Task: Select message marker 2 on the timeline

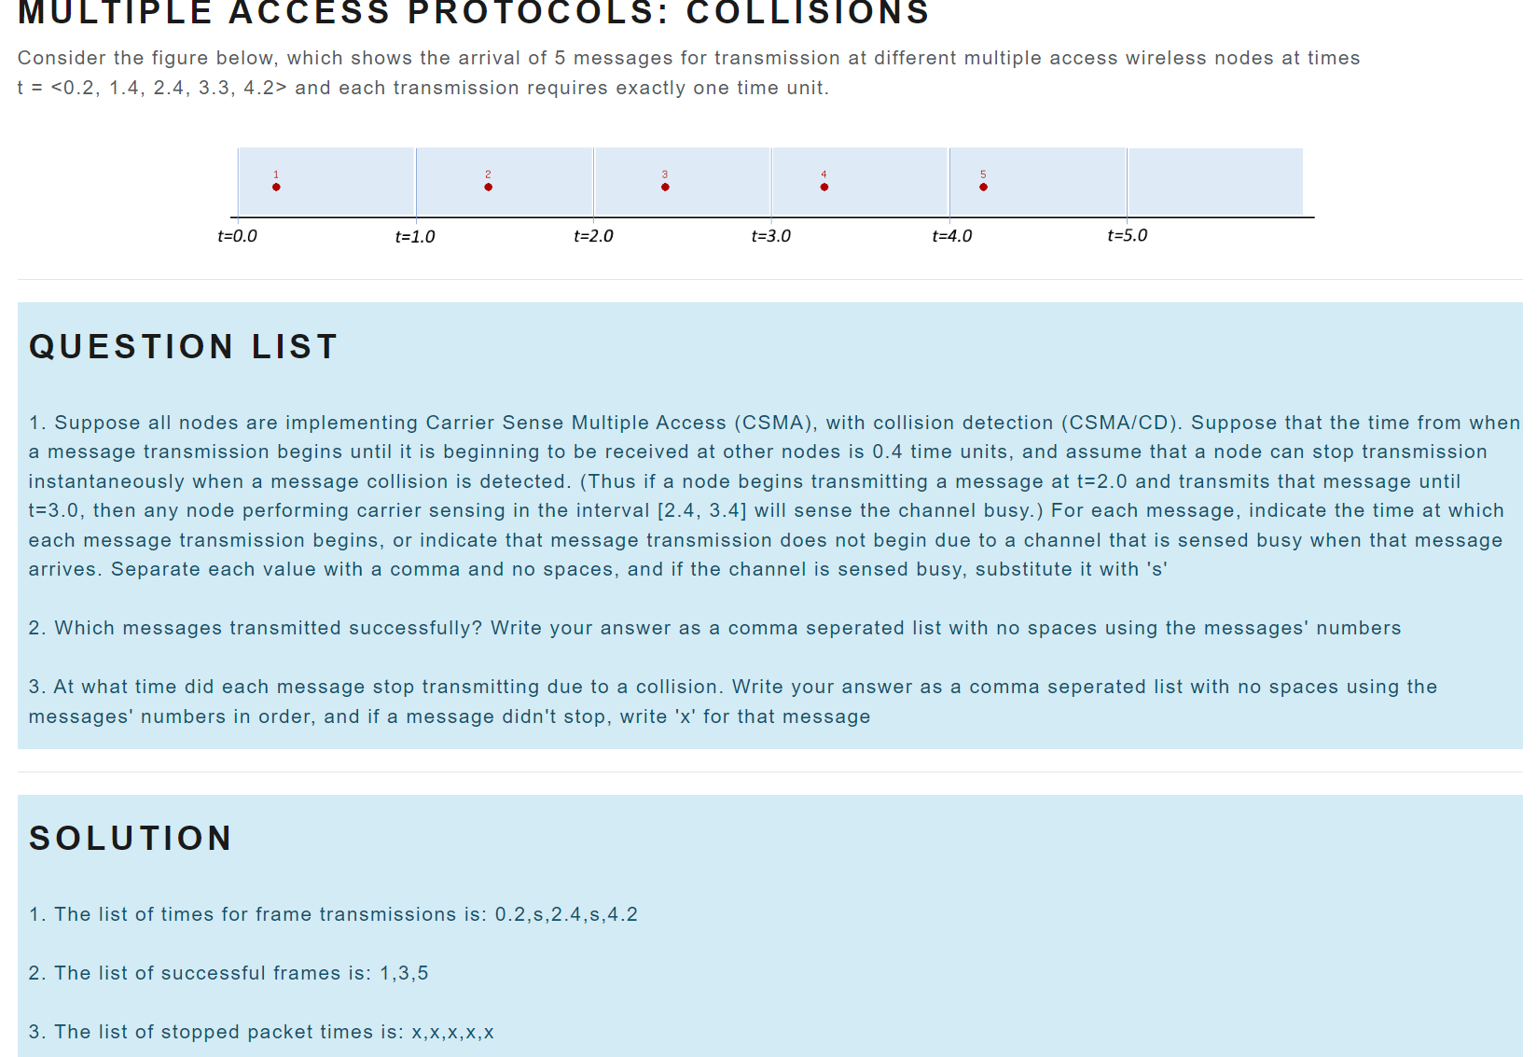Action: coord(488,187)
